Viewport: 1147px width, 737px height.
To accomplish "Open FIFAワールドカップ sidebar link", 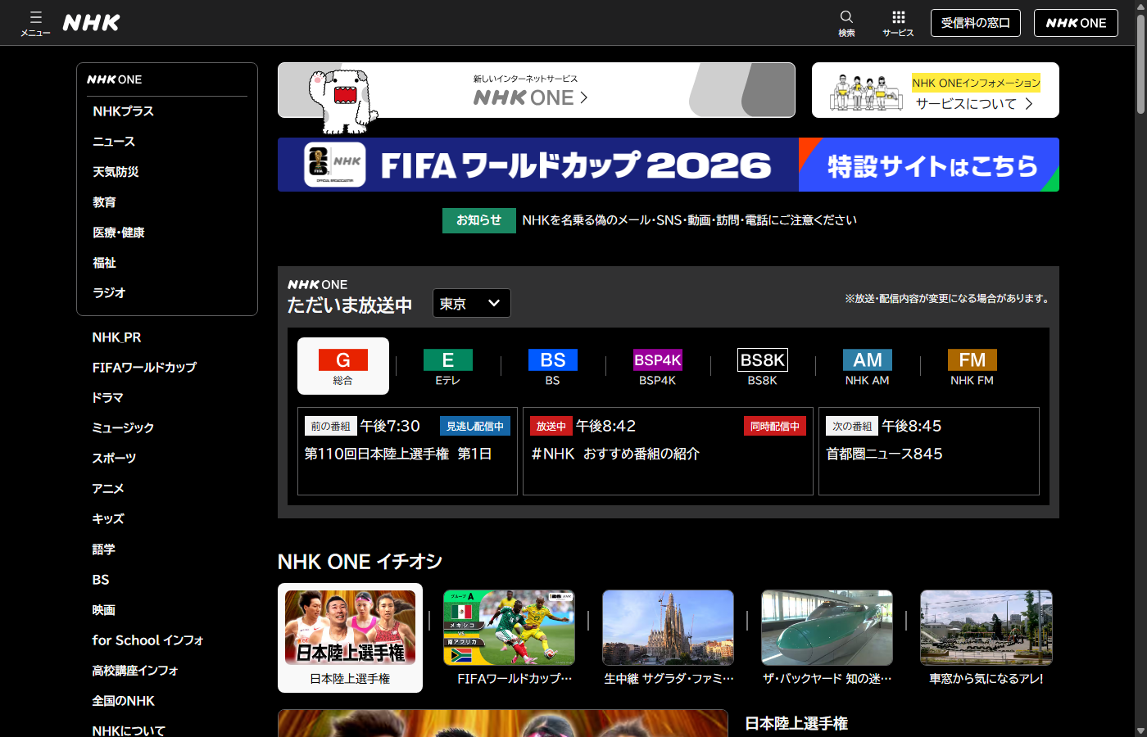I will (144, 368).
